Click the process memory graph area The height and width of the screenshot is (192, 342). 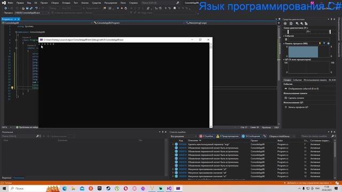[x=309, y=51]
